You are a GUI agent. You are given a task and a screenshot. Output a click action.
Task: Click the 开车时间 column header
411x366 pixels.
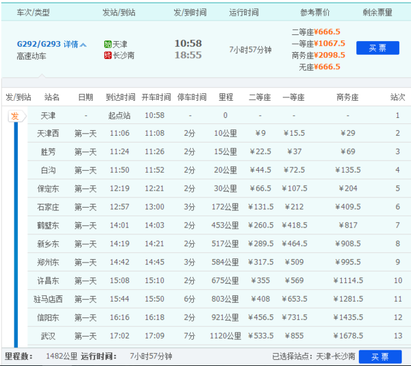(156, 97)
